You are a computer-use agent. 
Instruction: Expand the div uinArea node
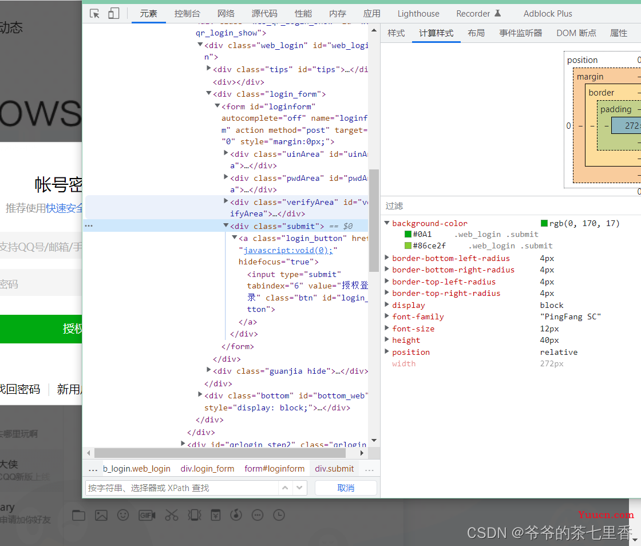pos(225,153)
